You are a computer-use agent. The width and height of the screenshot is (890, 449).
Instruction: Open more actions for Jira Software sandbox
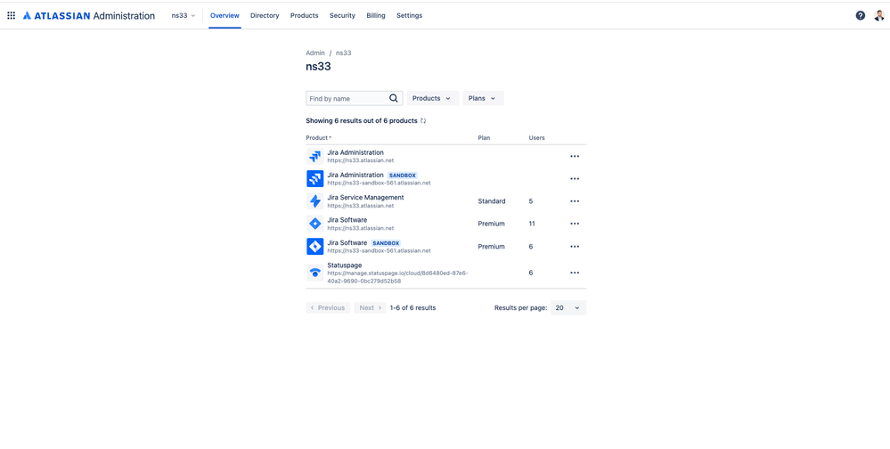[x=575, y=247]
